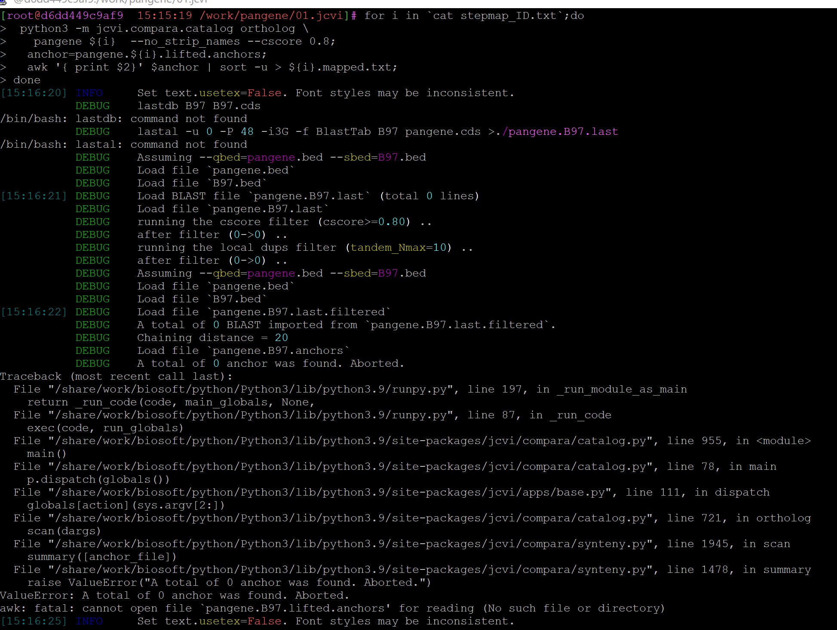This screenshot has width=837, height=630.
Task: Click 'line 955, in <module>' traceback text
Action: [739, 441]
